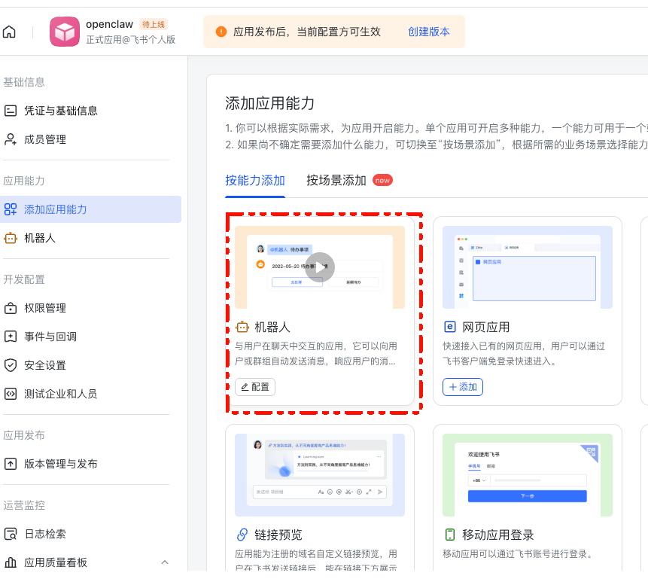
Task: Click the 成员管理 person icon
Action: pyautogui.click(x=11, y=139)
